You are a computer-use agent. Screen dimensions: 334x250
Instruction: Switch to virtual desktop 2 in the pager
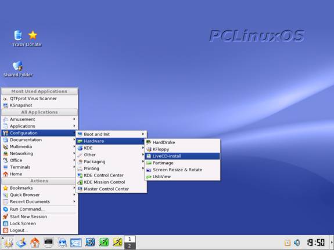(130, 246)
